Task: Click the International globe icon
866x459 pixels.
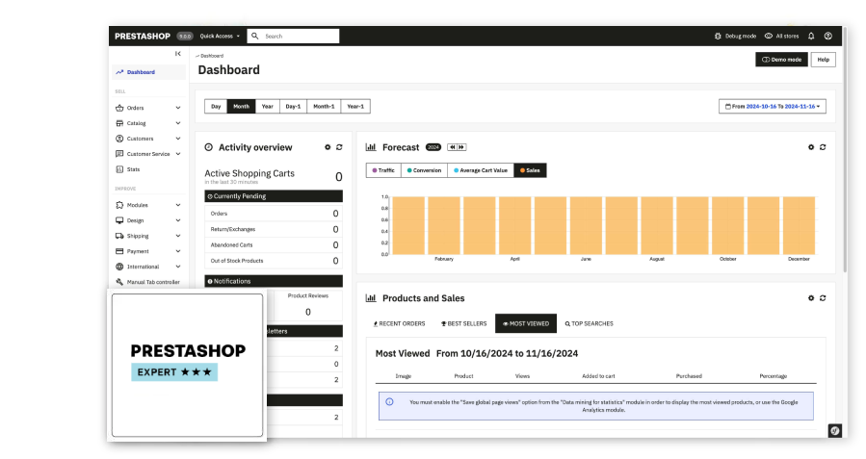Action: [x=119, y=267]
